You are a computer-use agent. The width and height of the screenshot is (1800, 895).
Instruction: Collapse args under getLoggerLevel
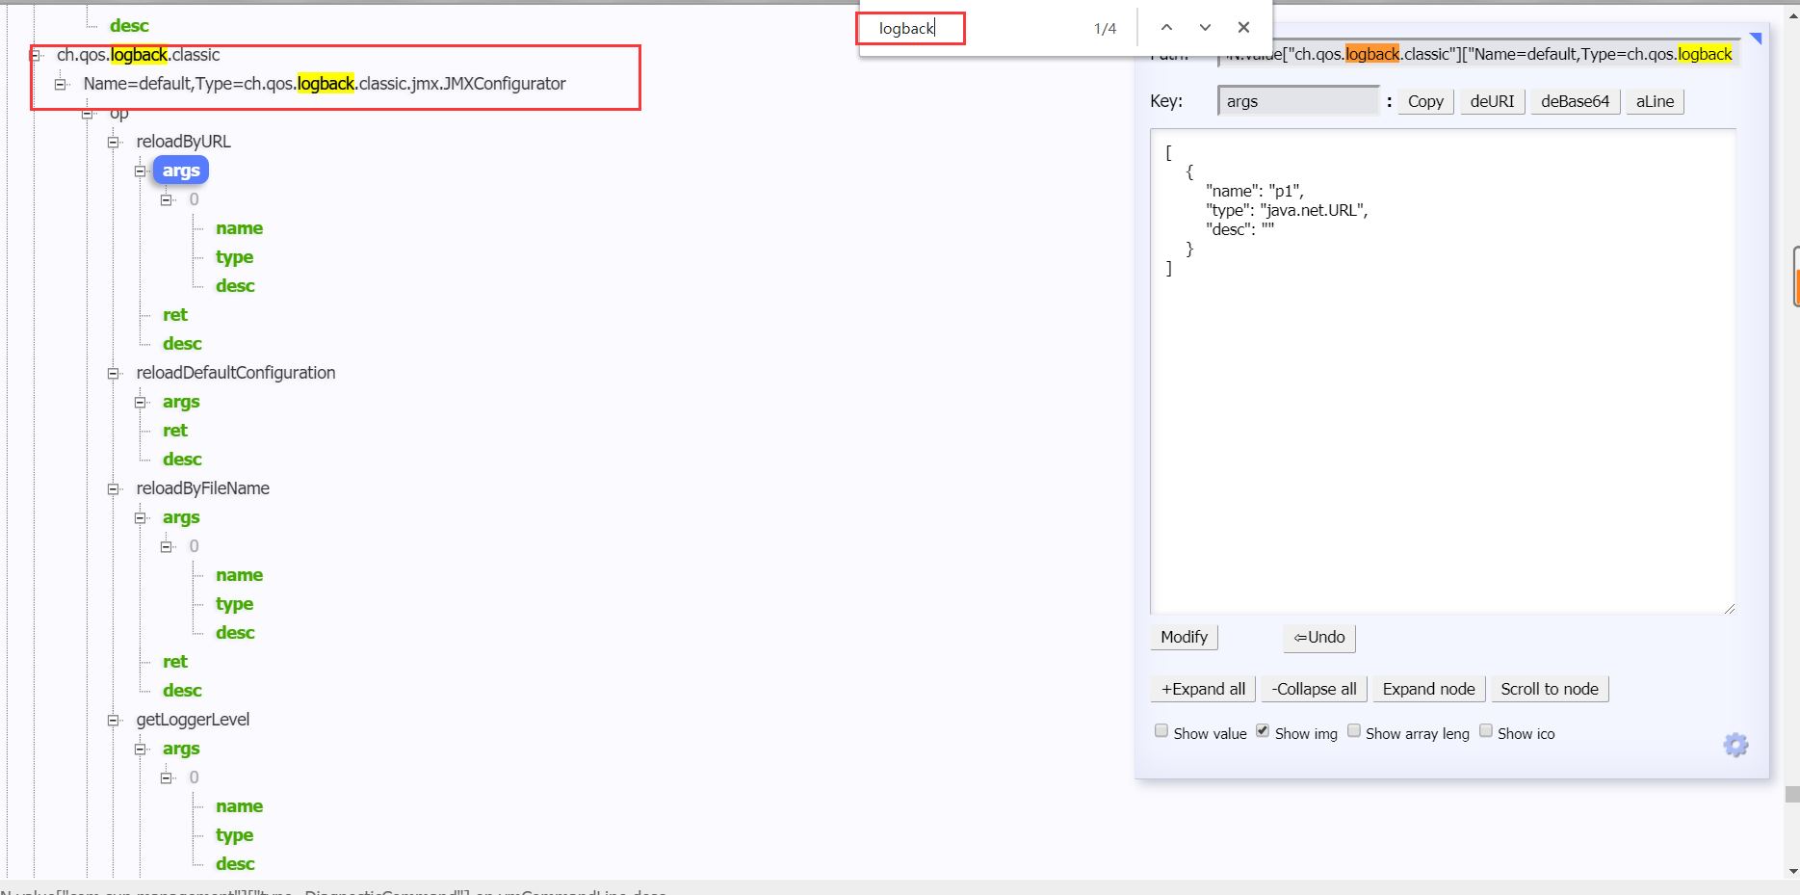141,749
